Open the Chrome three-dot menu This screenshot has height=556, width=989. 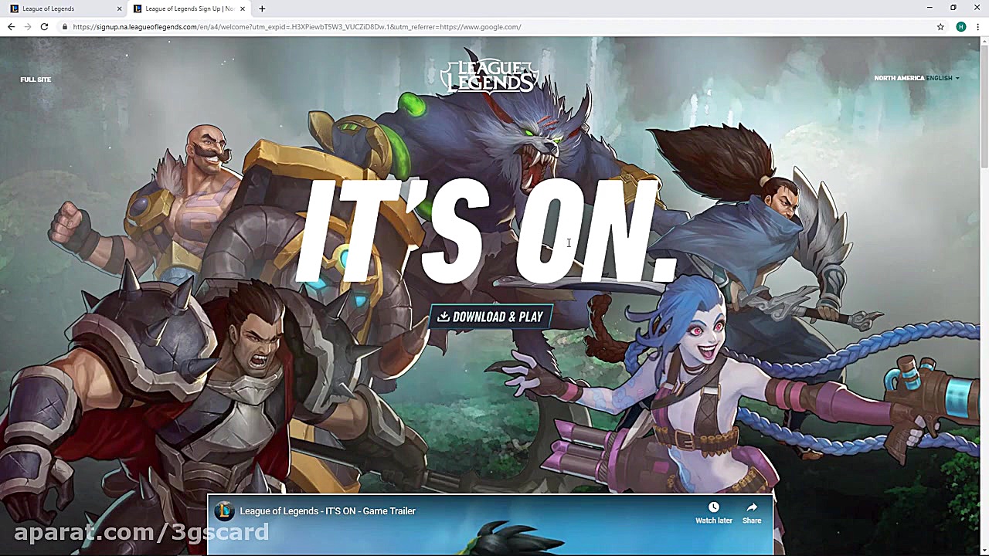click(977, 27)
